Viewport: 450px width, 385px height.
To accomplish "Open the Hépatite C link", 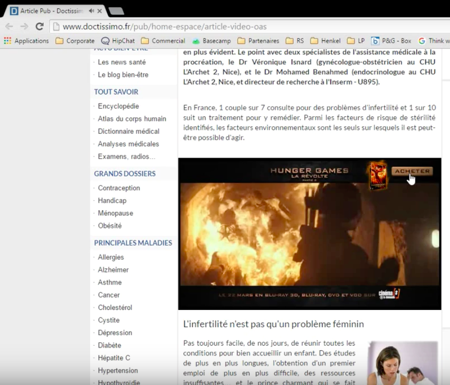I will pyautogui.click(x=114, y=358).
